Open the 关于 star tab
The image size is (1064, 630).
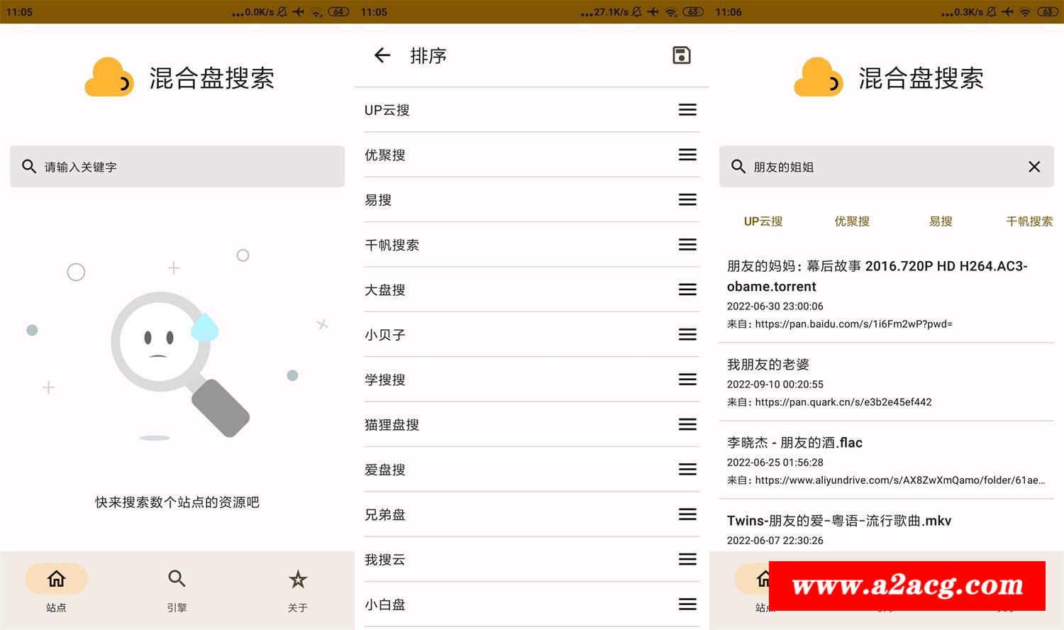coord(297,579)
